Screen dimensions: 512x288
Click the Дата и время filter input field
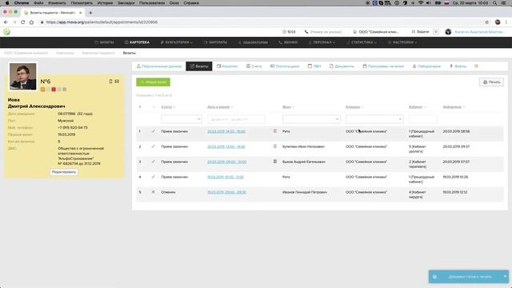(x=236, y=119)
